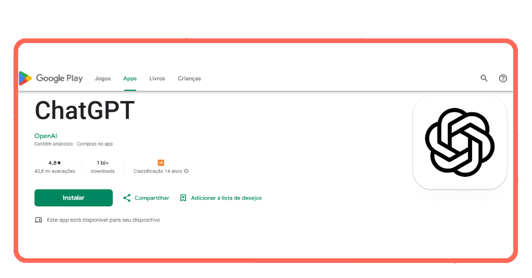Click the Compras no app notice

coord(95,144)
